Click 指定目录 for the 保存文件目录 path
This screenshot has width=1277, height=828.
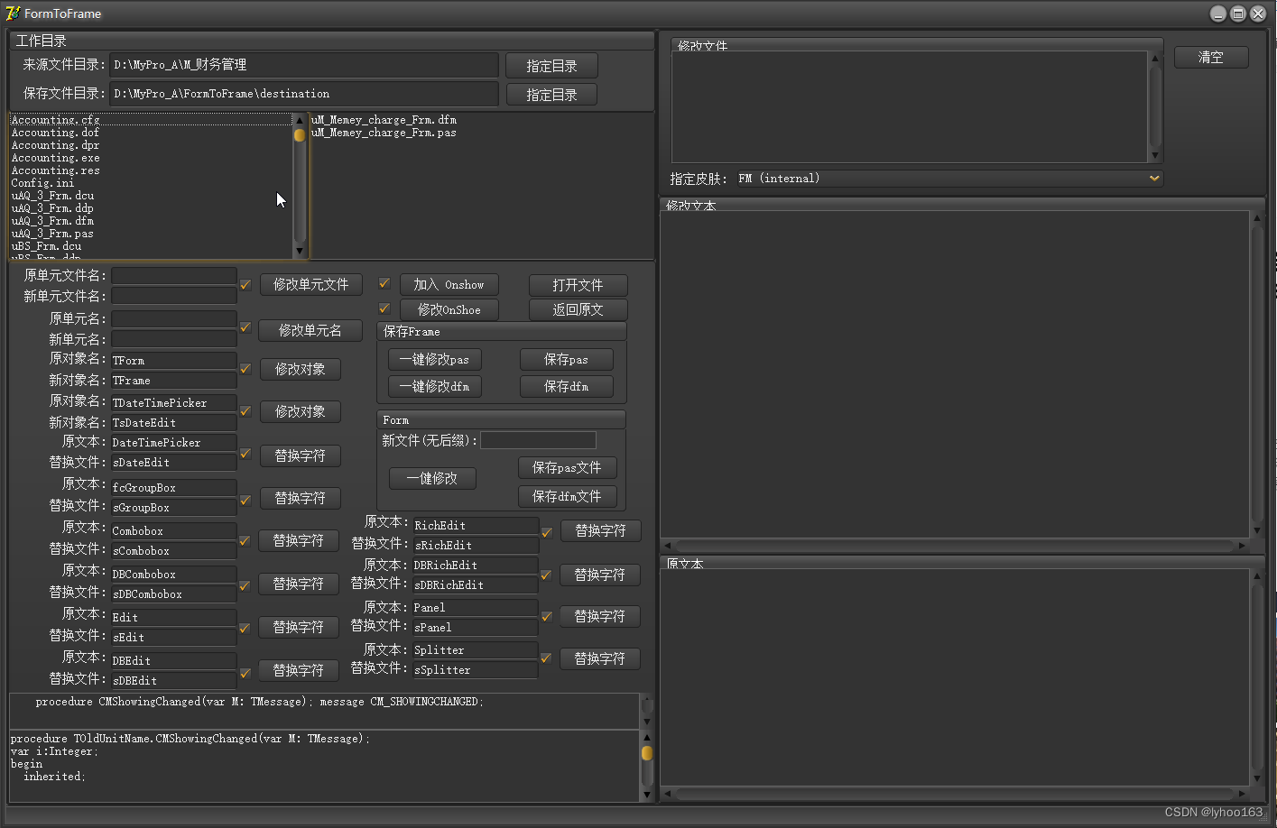[x=551, y=95]
